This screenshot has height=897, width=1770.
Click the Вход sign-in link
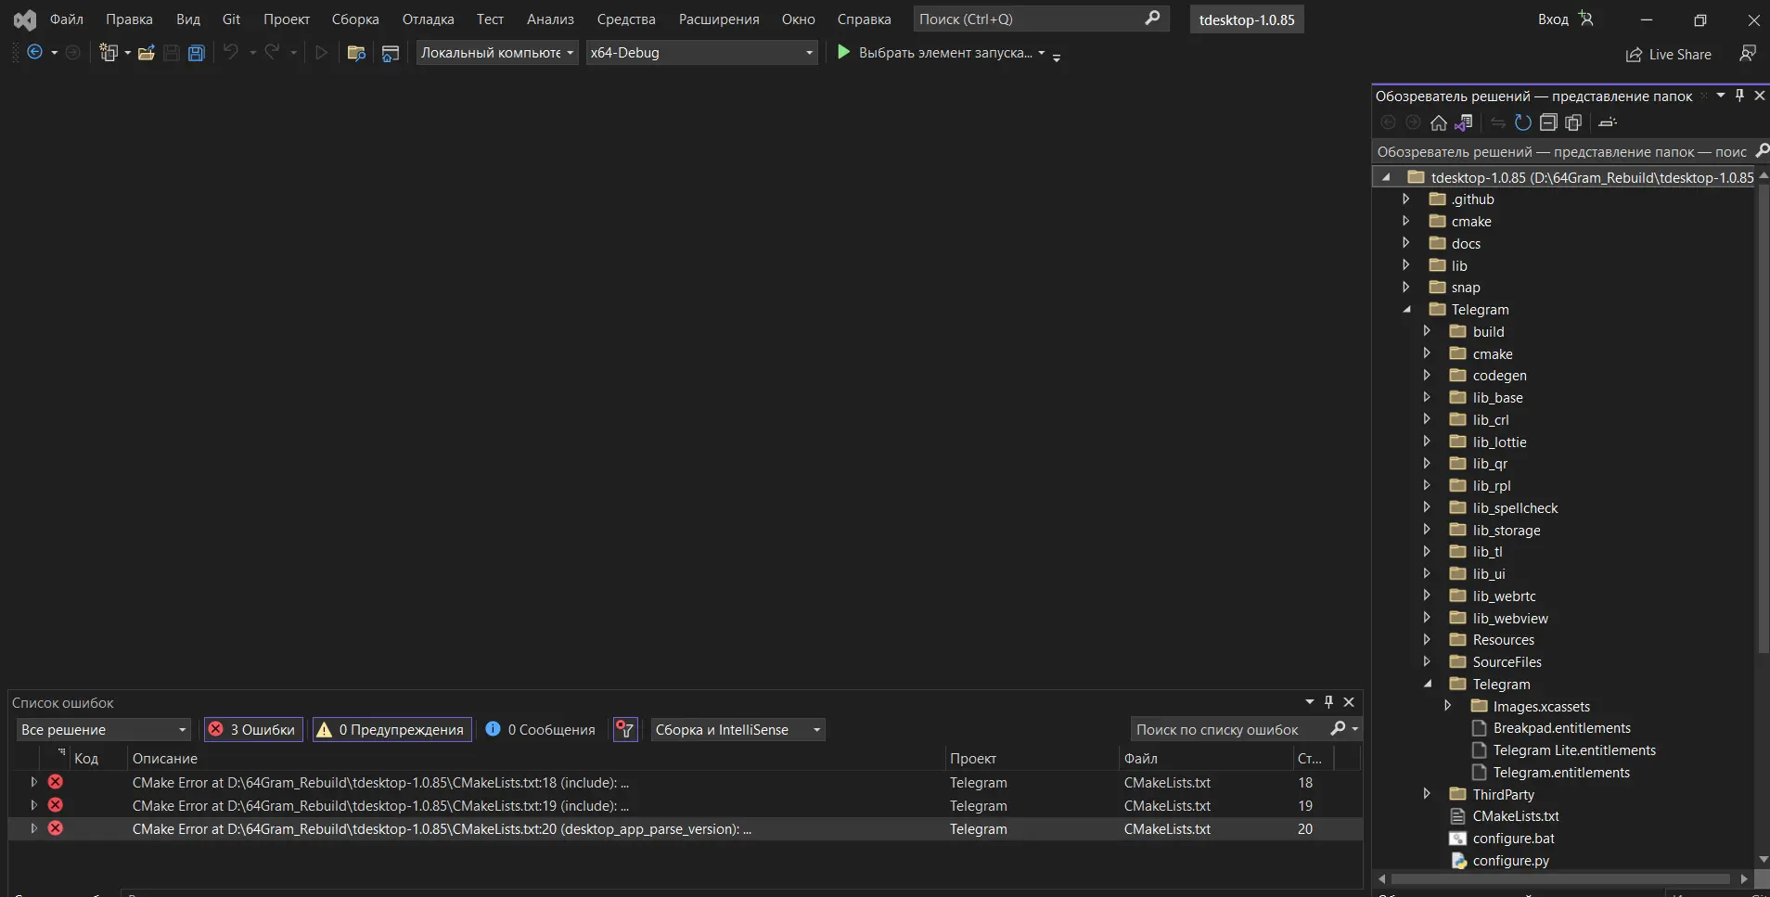point(1553,19)
